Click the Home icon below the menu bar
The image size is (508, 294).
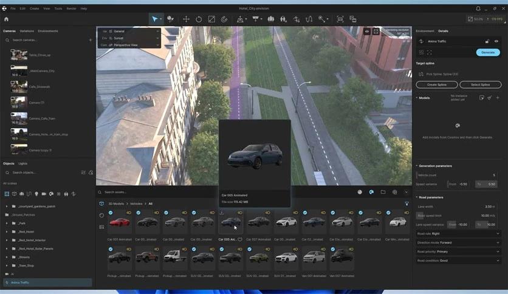(x=6, y=19)
